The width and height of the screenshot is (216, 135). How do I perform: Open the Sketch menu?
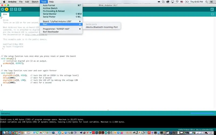click(35, 2)
